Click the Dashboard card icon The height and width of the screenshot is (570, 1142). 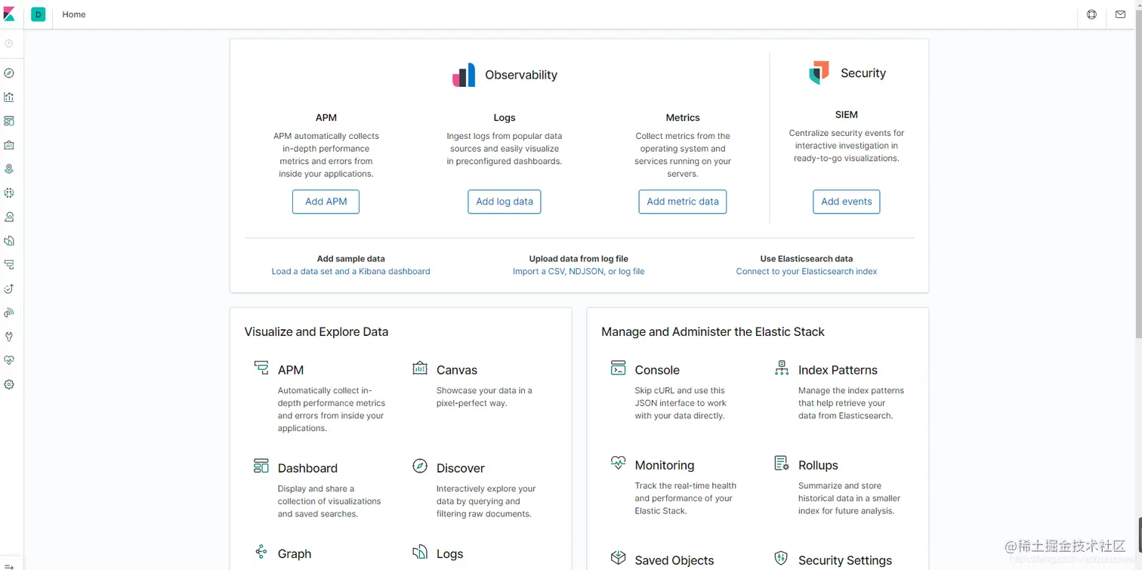[x=261, y=466]
